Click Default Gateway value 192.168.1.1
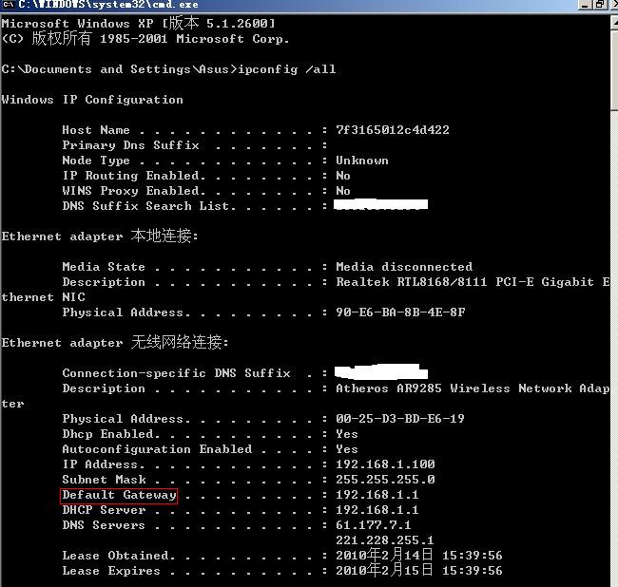618x587 pixels. pyautogui.click(x=377, y=495)
